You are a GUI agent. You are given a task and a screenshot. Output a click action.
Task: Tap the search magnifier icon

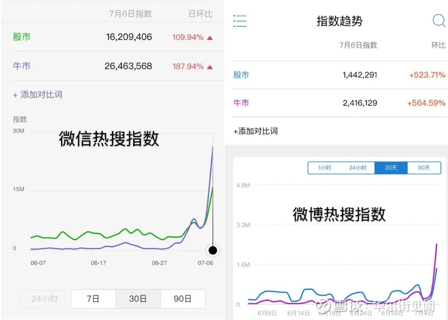438,21
